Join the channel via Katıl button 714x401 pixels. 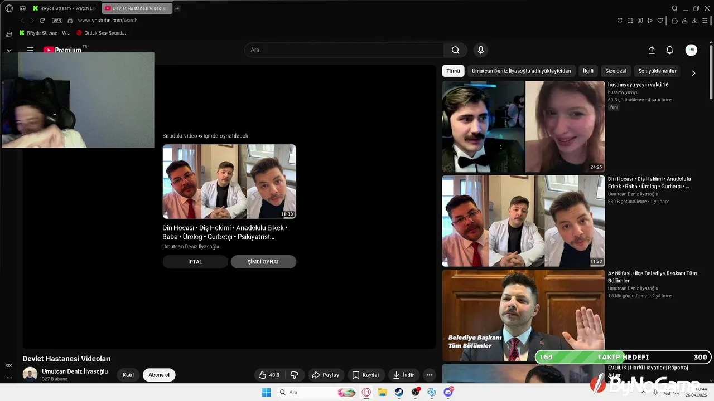(x=128, y=375)
